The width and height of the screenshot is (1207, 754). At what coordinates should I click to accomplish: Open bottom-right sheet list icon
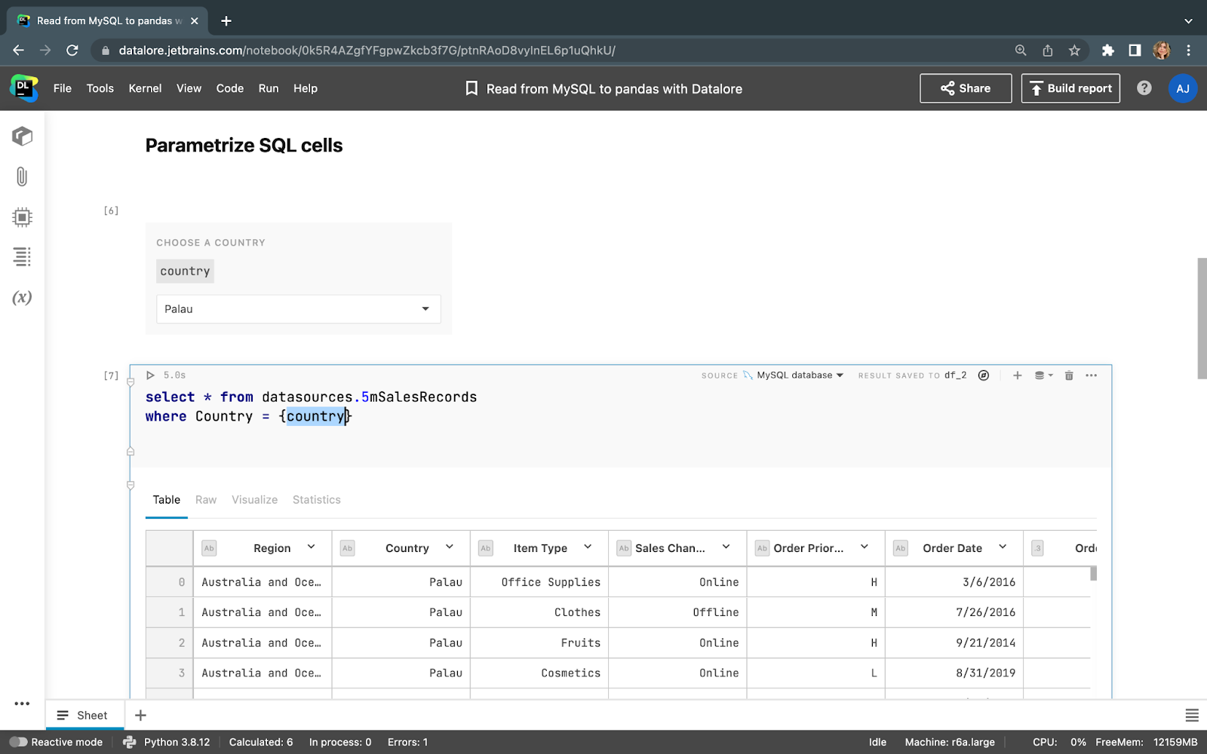click(1192, 715)
